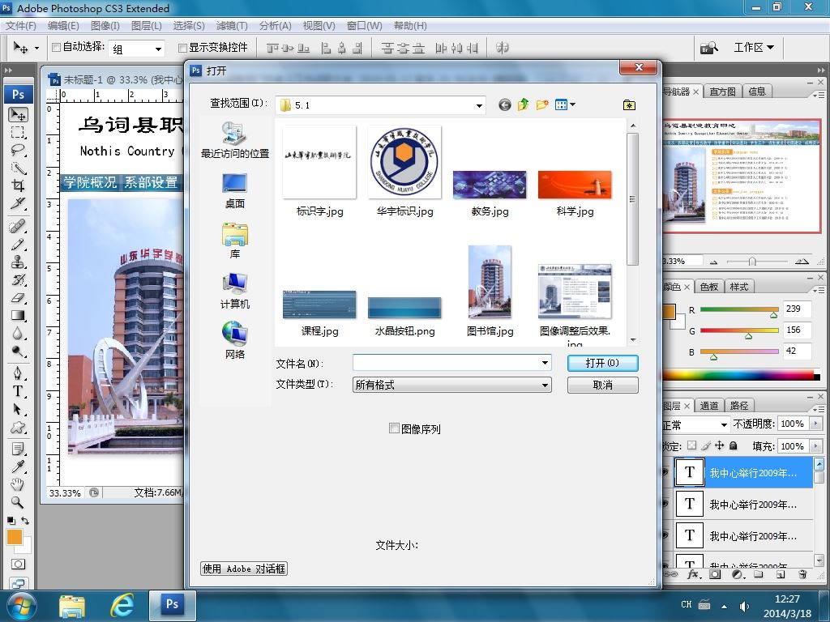The height and width of the screenshot is (622, 830).
Task: Select the Clone Stamp tool
Action: click(19, 262)
